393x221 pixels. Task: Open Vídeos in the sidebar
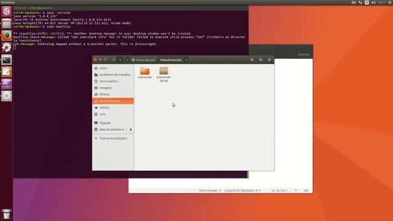113,107
